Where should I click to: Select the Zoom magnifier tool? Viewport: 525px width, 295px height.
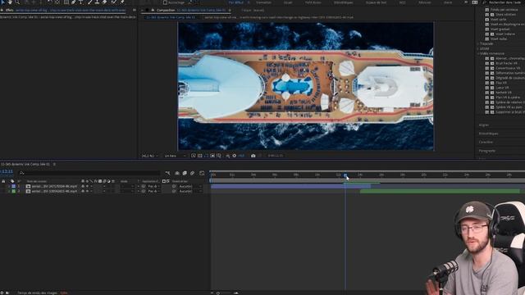pyautogui.click(x=17, y=2)
